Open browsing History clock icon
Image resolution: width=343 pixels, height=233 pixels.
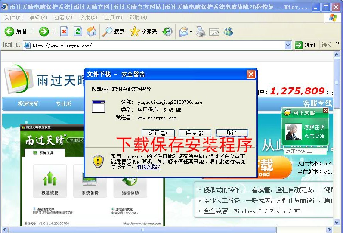[167, 31]
